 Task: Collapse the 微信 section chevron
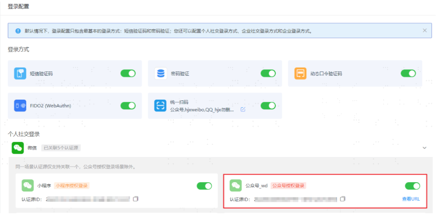click(425, 148)
